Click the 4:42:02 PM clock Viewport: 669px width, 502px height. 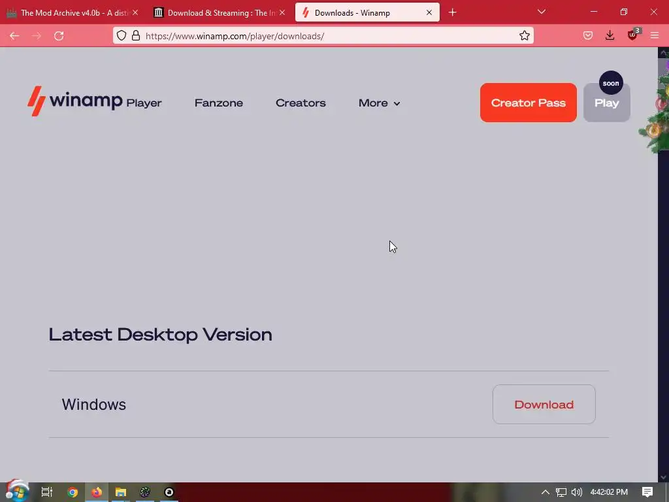pos(609,492)
